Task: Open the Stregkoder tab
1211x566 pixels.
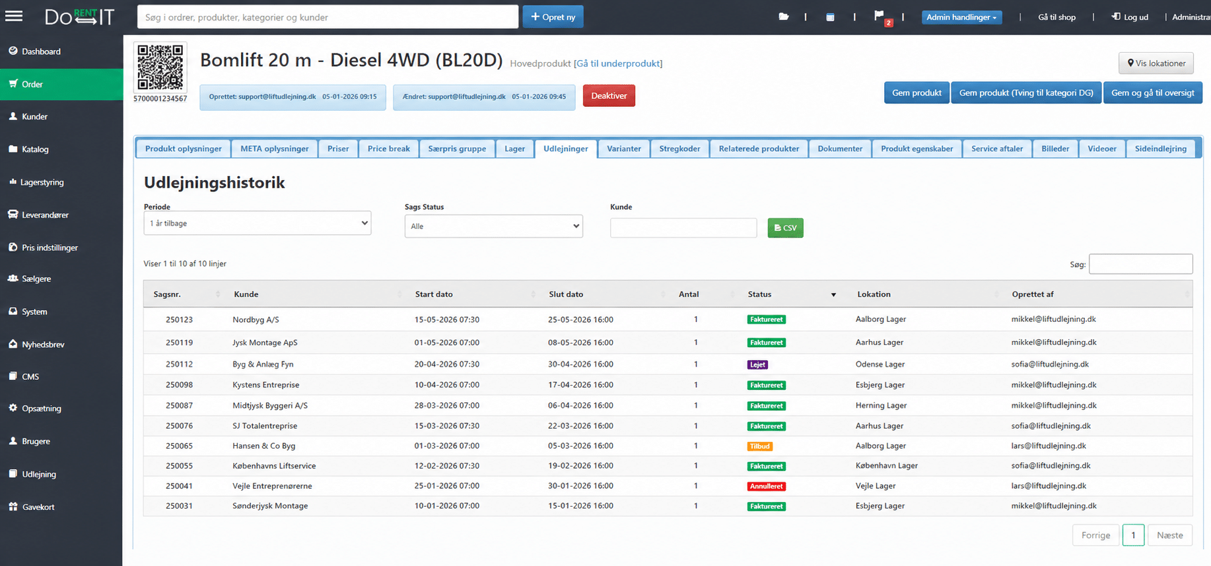Action: [x=679, y=149]
